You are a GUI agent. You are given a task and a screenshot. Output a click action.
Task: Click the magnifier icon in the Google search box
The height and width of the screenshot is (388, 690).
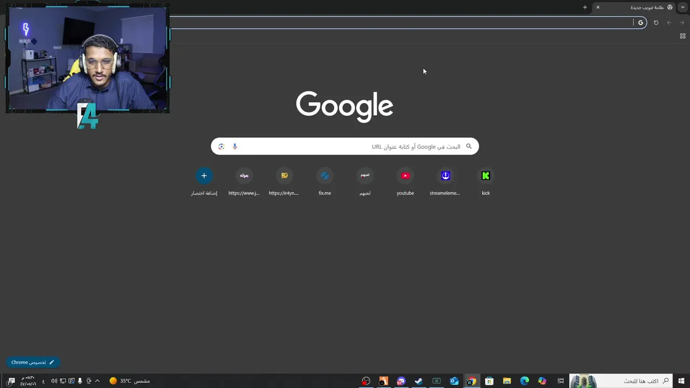click(469, 147)
